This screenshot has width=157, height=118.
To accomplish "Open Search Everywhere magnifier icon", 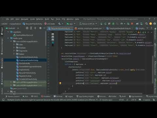I will 147,24.
